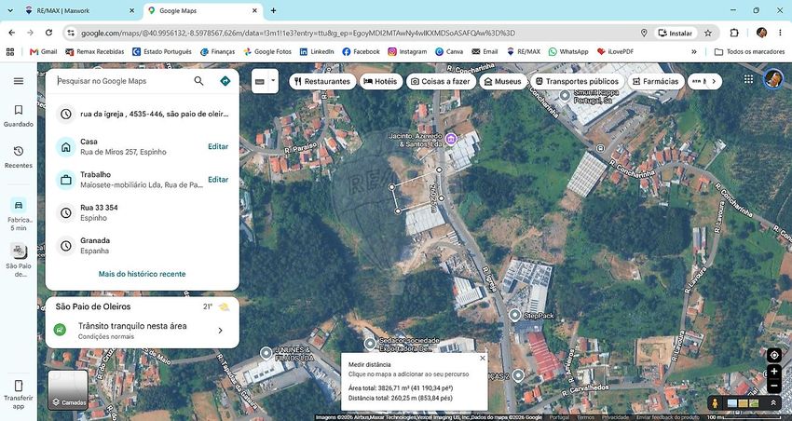This screenshot has width=792, height=421.
Task: Select the first light-blue layer thumbnail
Action: 731,402
